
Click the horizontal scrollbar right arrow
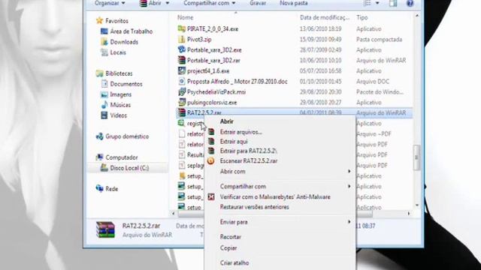click(409, 213)
